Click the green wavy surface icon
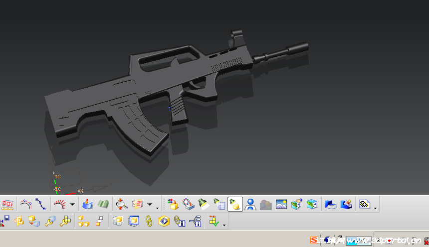Screen dimensions: 429x247 [x=103, y=204]
